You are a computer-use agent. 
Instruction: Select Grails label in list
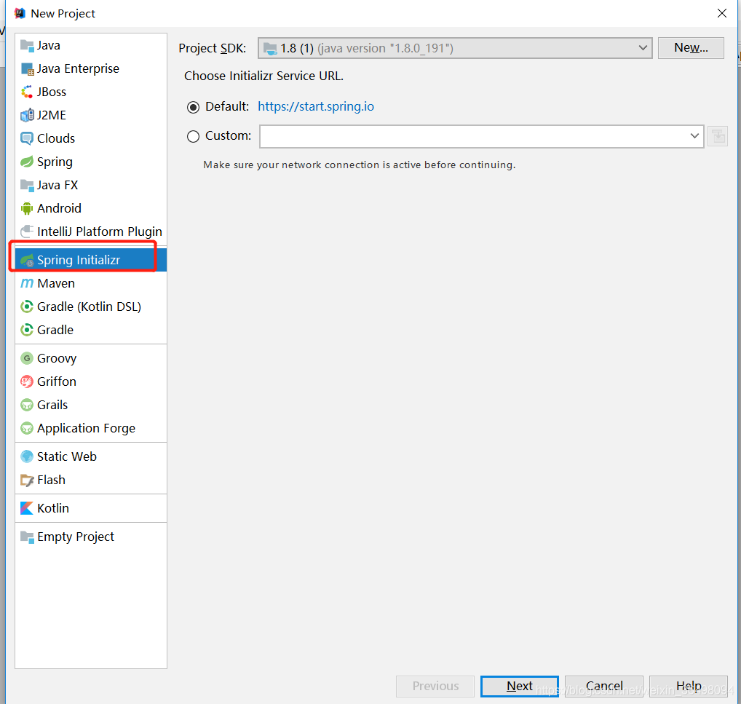coord(52,405)
